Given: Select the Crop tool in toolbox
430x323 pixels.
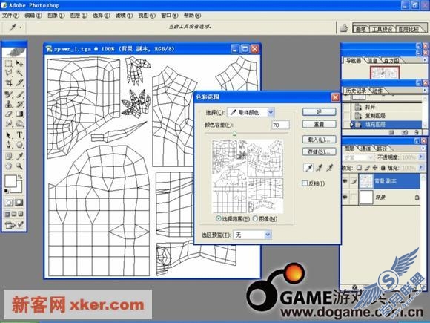Looking at the screenshot, I should [x=9, y=82].
